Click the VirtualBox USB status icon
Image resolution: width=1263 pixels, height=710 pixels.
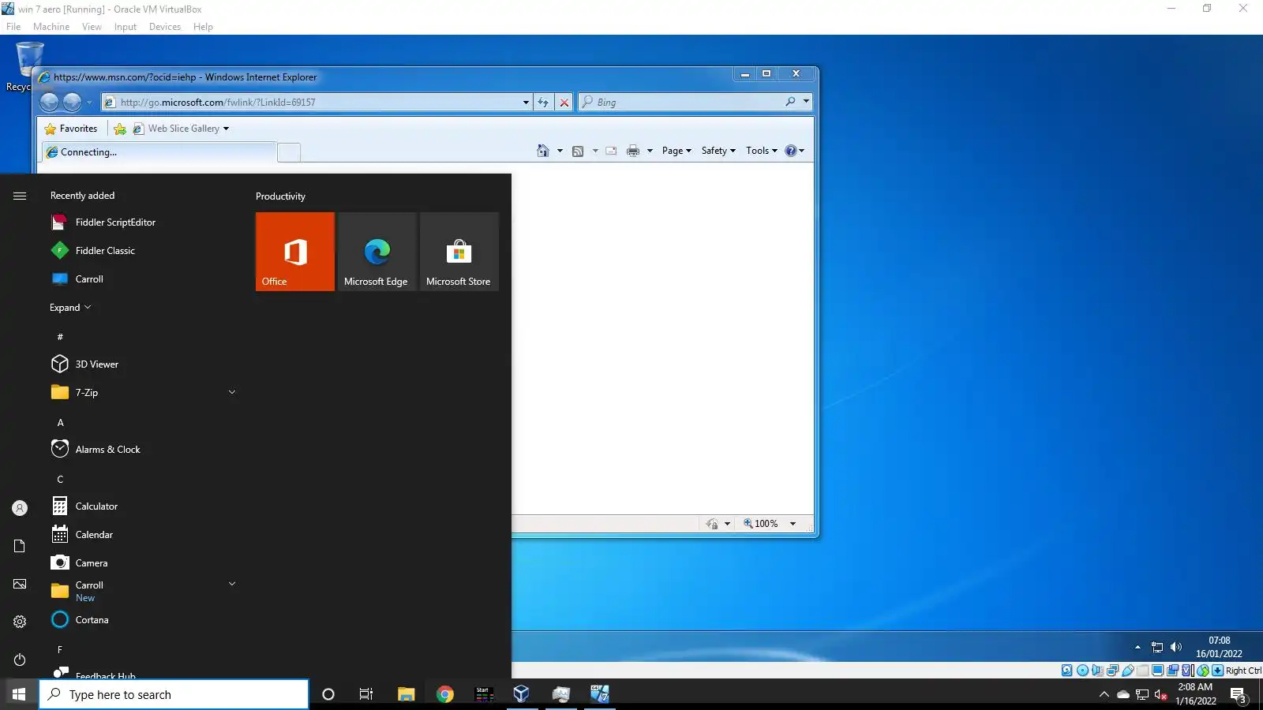pyautogui.click(x=1128, y=671)
